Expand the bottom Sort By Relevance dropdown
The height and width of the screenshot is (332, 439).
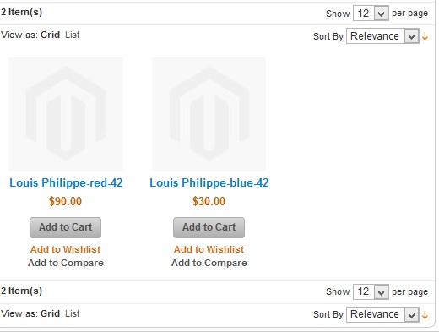coord(382,314)
